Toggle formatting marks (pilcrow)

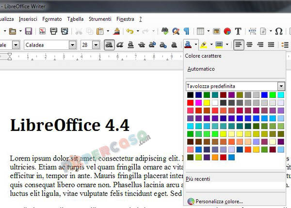[186, 31]
